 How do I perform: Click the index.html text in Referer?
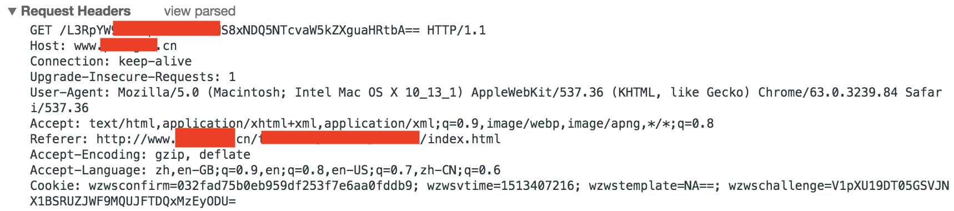tap(464, 139)
